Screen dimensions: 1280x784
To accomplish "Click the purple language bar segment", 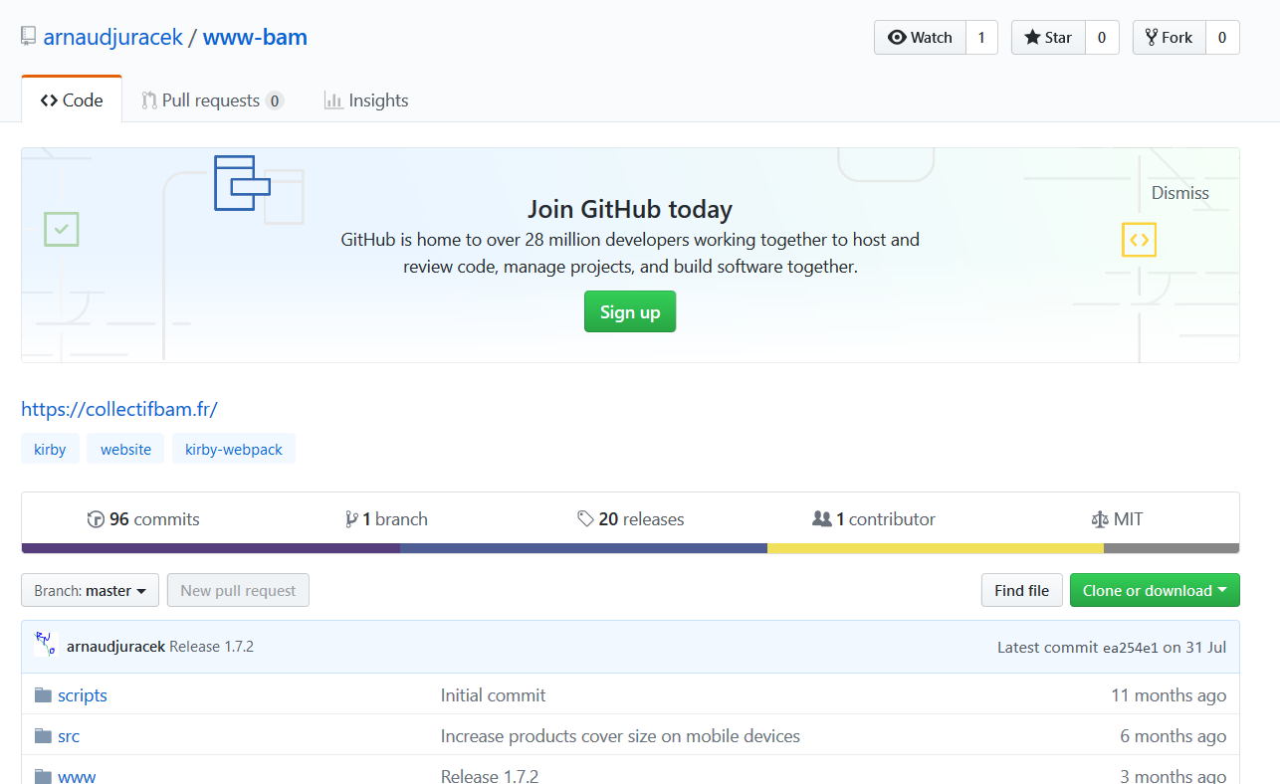I will pos(211,548).
